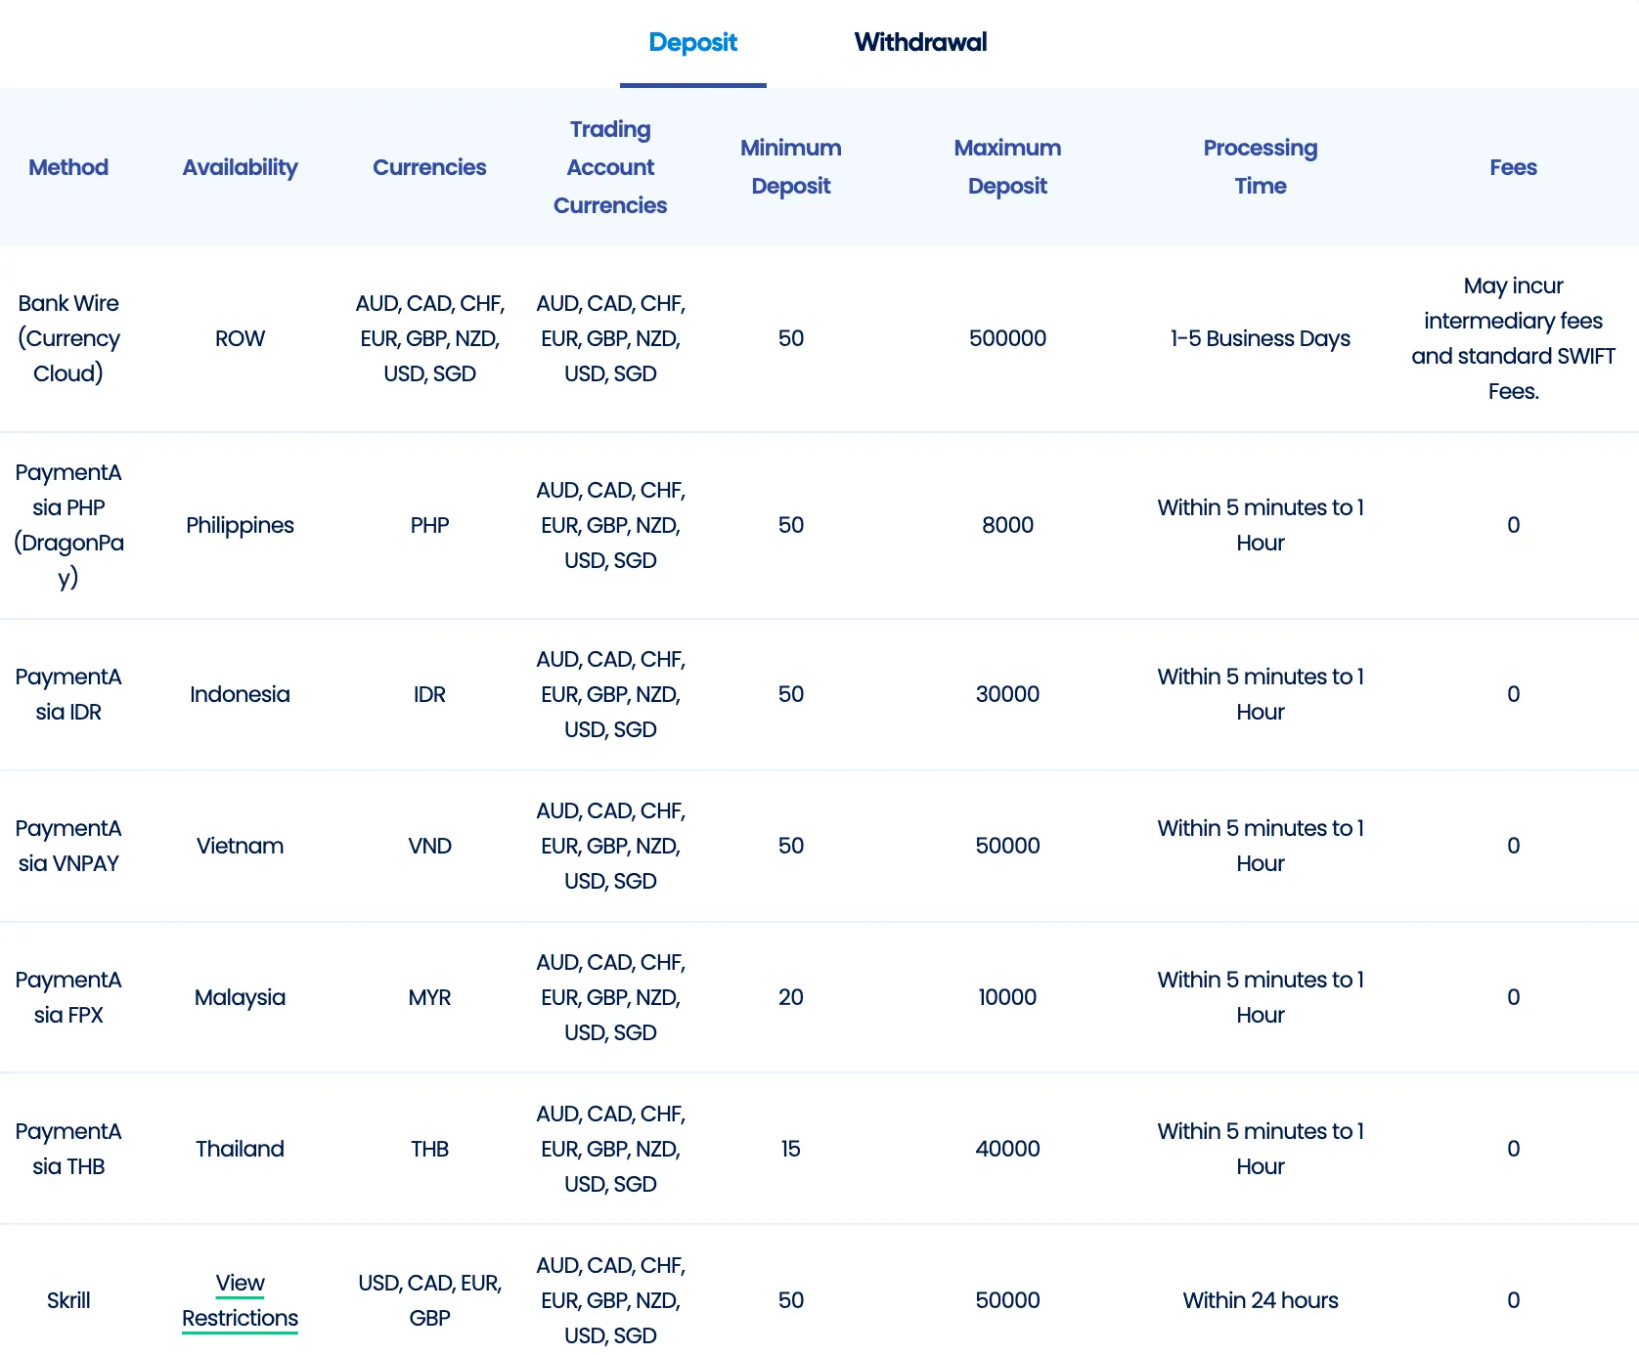The width and height of the screenshot is (1639, 1355).
Task: Click the 30000 maximum deposit value
Action: 1007,694
